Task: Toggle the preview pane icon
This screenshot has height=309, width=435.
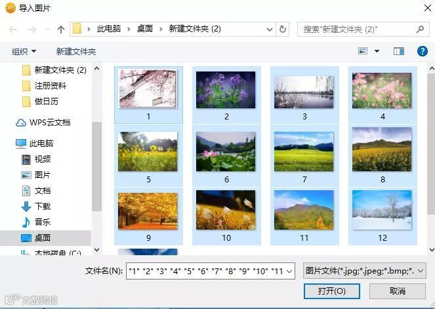Action: [399, 51]
